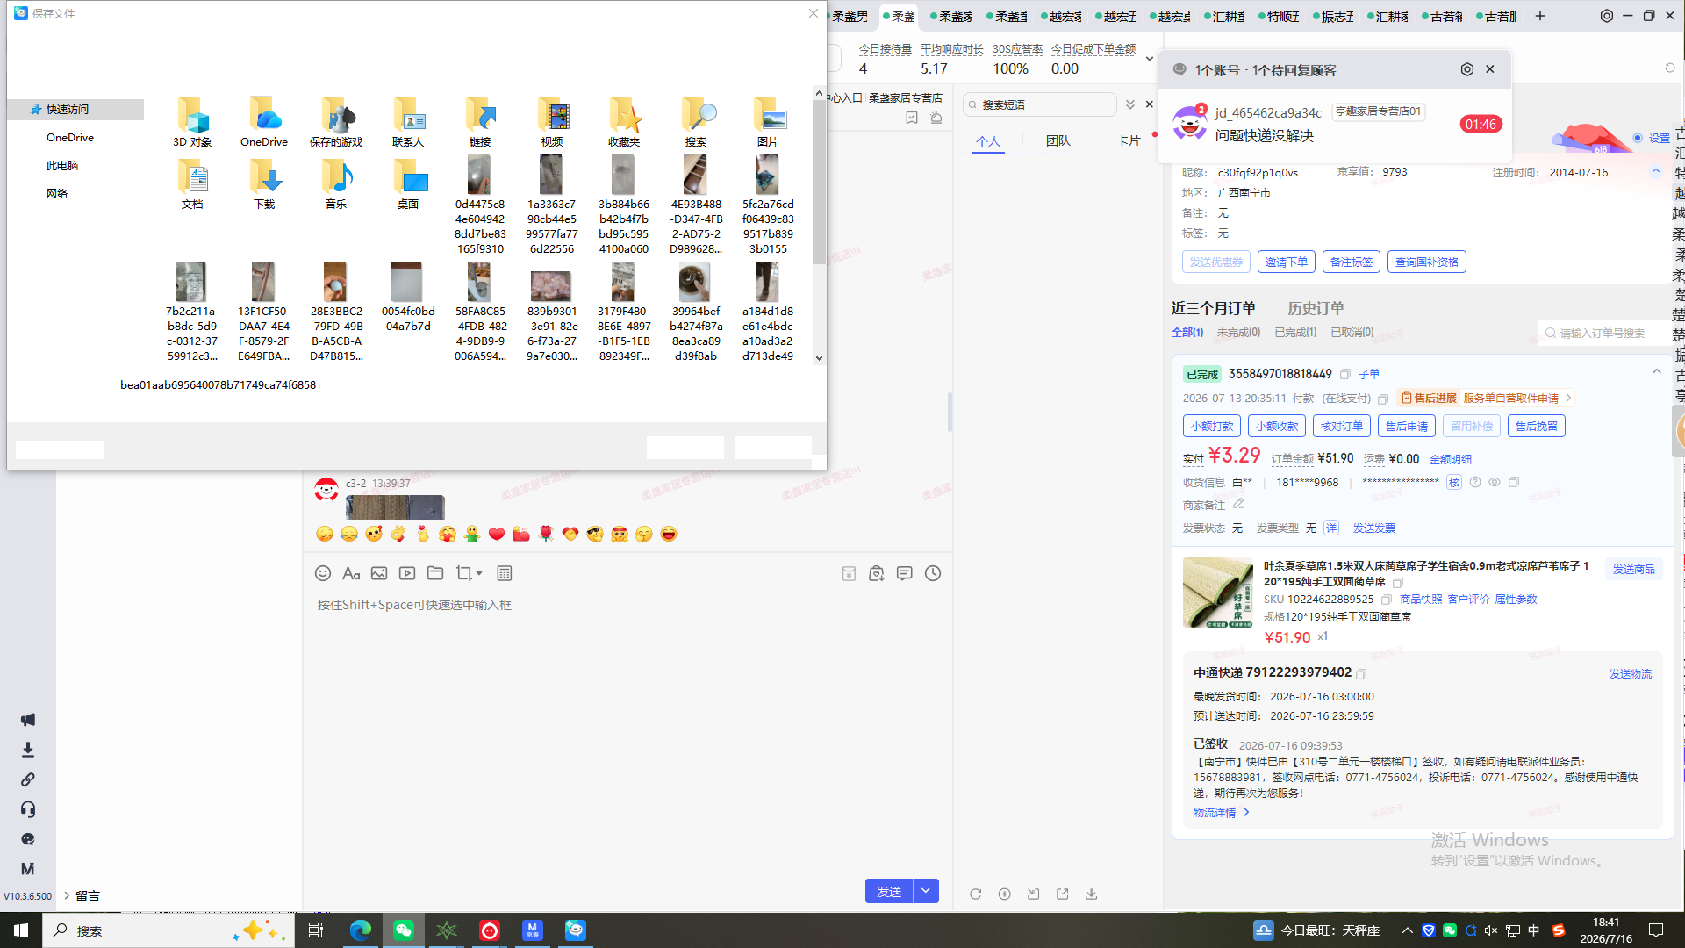
Task: Insert an image via the picture icon
Action: tap(379, 573)
